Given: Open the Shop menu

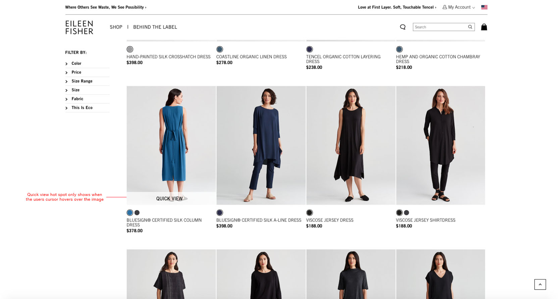Looking at the screenshot, I should point(116,27).
